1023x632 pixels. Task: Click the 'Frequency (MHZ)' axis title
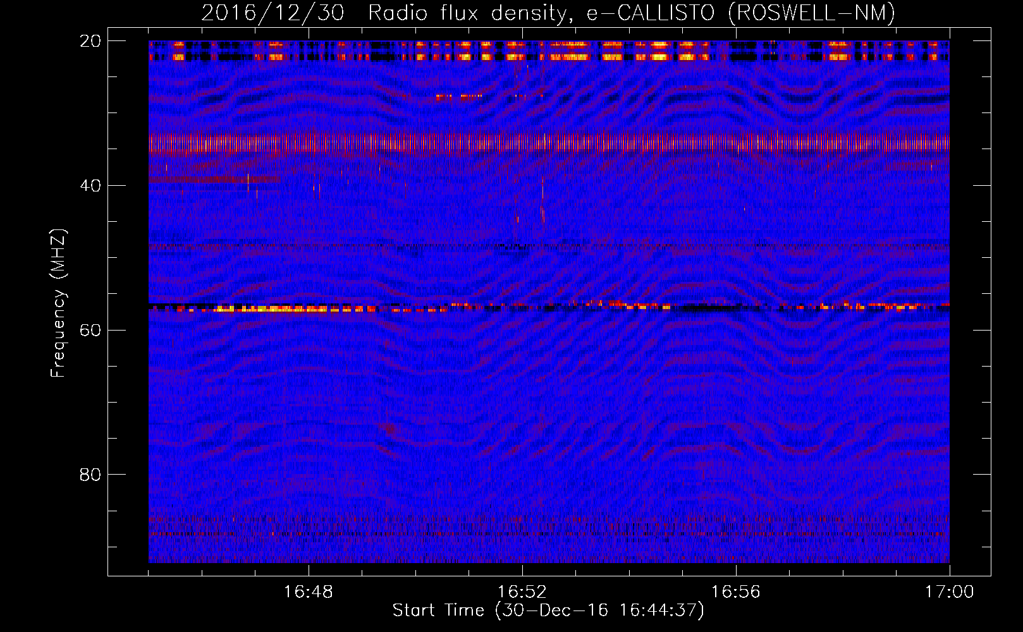[58, 303]
